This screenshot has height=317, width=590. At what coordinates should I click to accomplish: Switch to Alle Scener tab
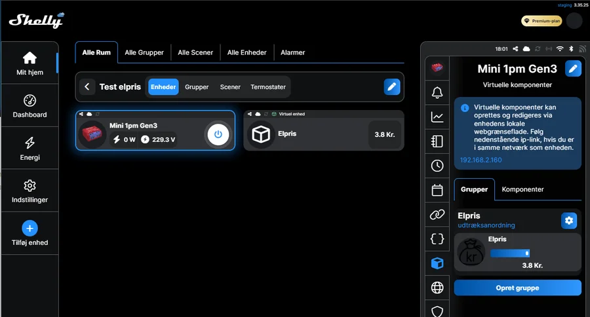pos(195,52)
